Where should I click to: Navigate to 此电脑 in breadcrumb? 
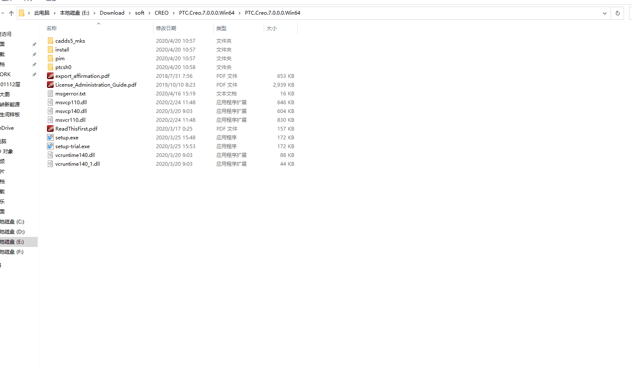42,13
